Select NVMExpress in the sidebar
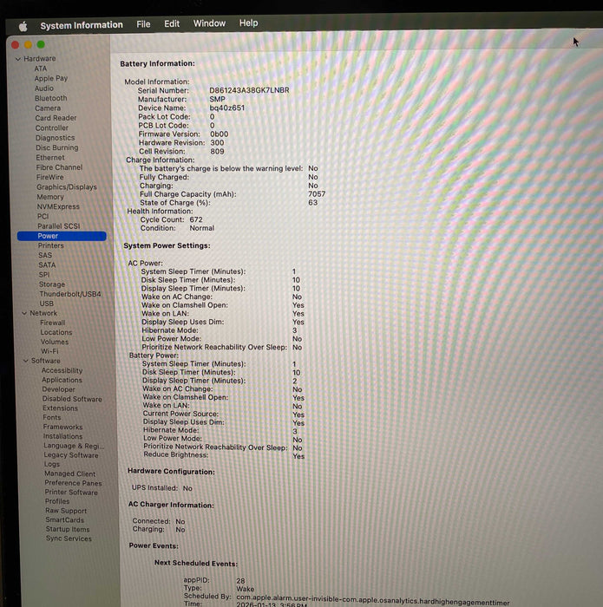 point(58,206)
